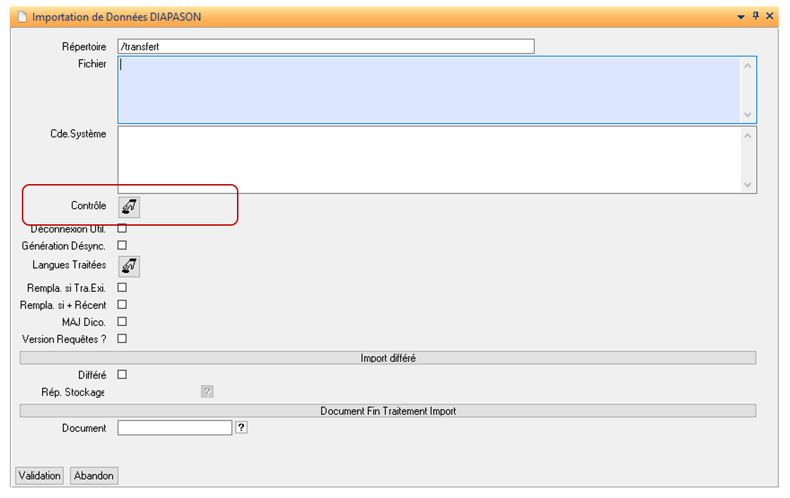
Task: Open the title bar window options dropdown arrow
Action: coord(741,17)
